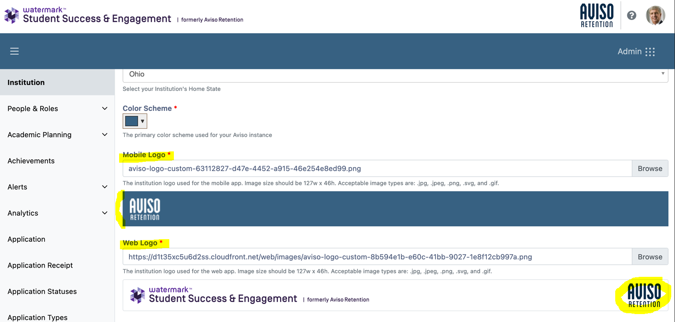Click the Color Scheme label
This screenshot has width=675, height=322.
tap(147, 108)
